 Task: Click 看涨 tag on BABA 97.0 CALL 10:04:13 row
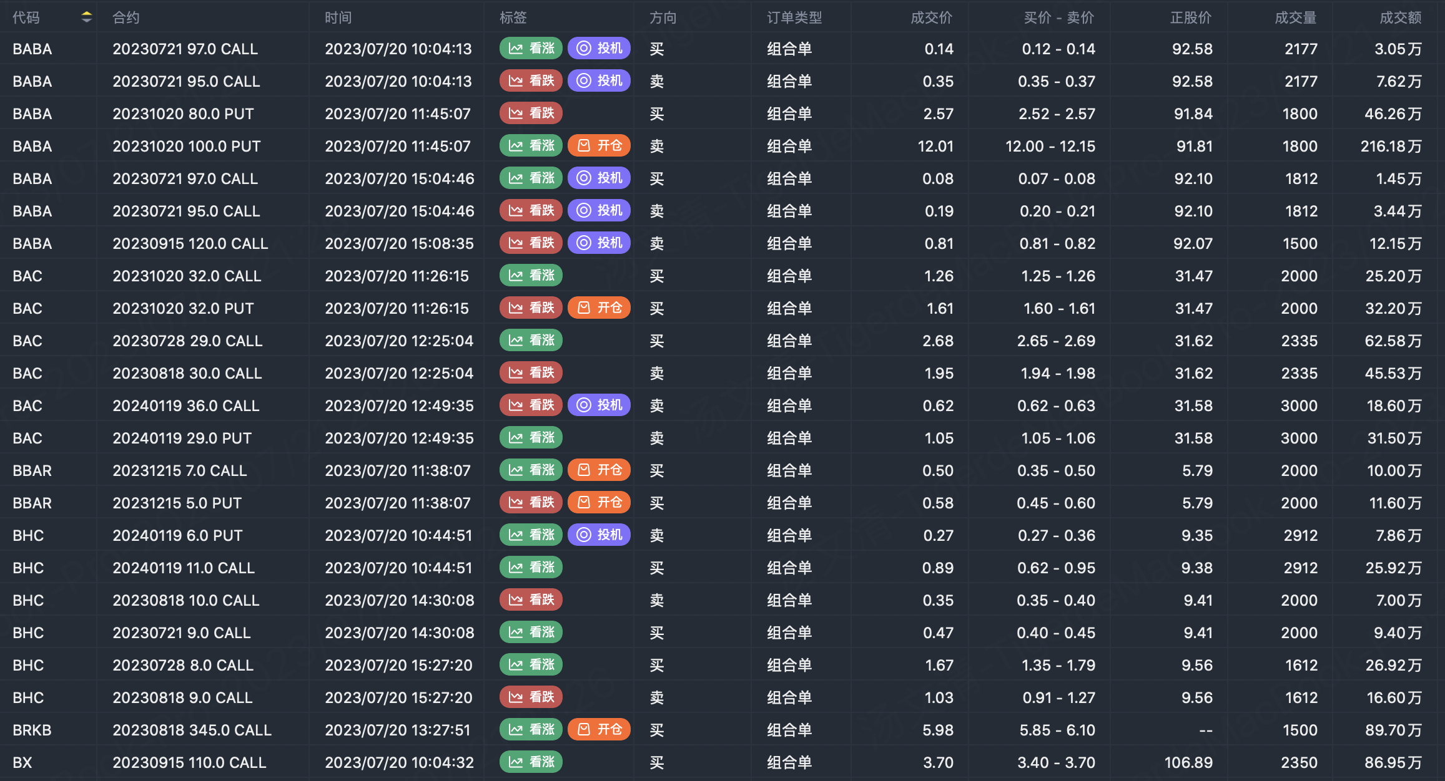(x=531, y=49)
